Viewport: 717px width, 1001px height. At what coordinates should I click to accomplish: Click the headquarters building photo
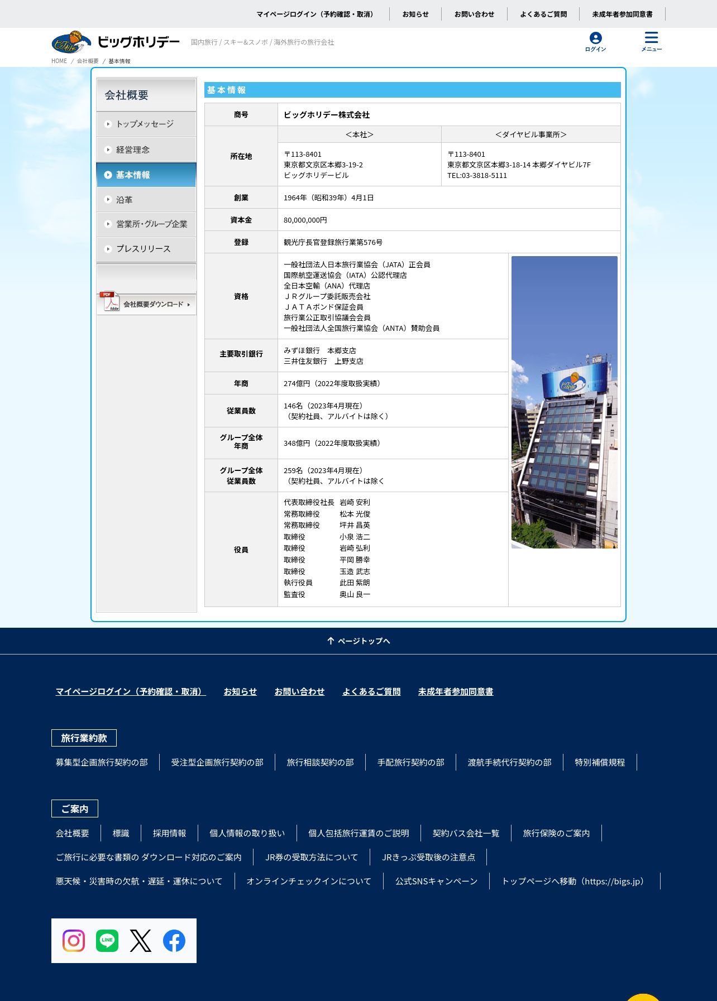tap(565, 402)
